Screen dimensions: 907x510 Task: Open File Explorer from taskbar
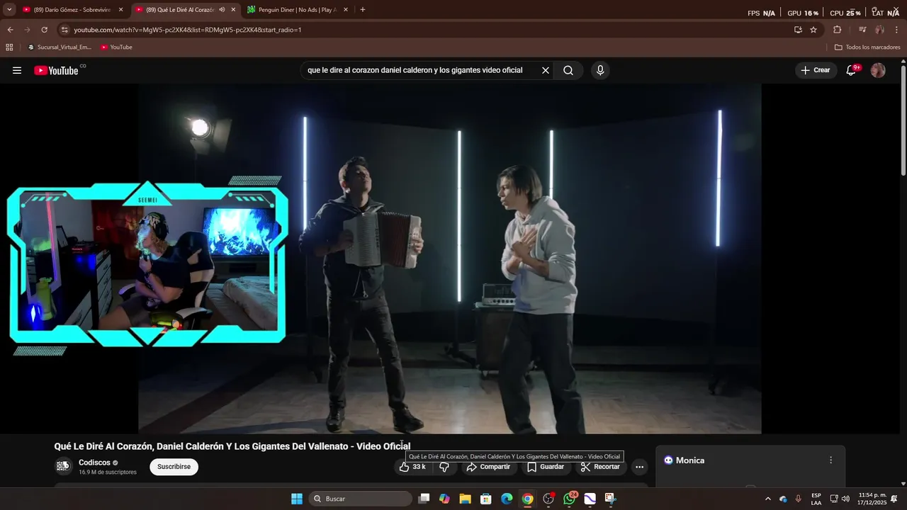click(x=465, y=499)
